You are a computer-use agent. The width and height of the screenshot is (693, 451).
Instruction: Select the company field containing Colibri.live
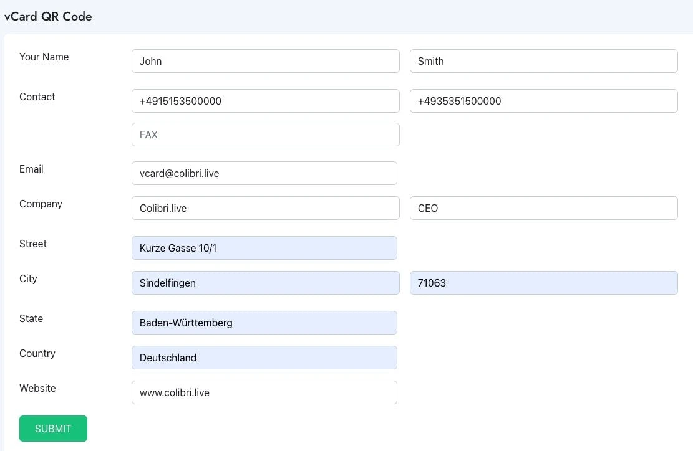(x=265, y=208)
